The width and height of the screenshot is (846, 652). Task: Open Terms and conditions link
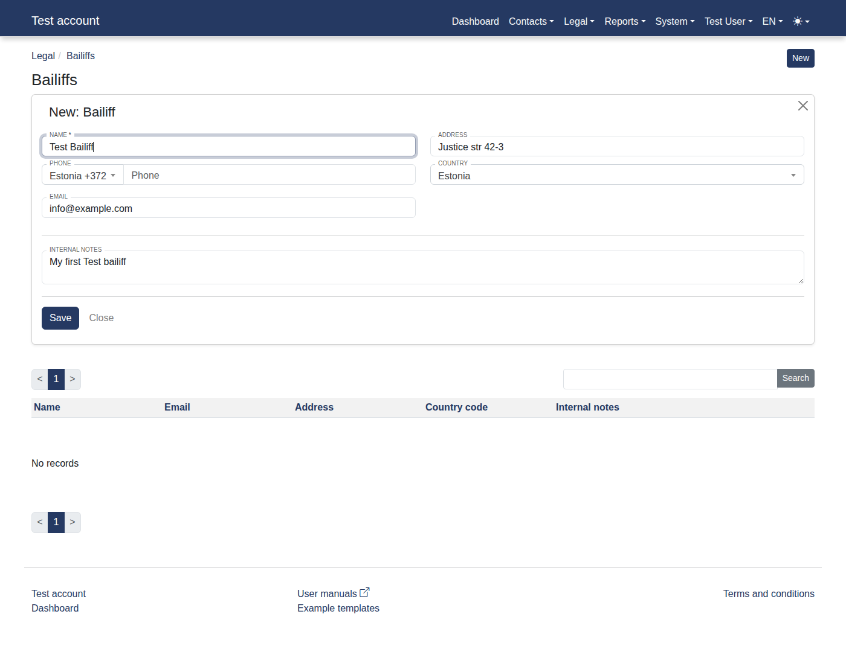[x=769, y=593]
